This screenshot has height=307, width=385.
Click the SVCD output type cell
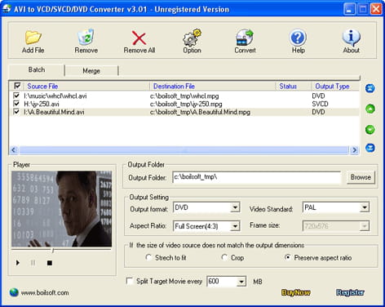(320, 104)
